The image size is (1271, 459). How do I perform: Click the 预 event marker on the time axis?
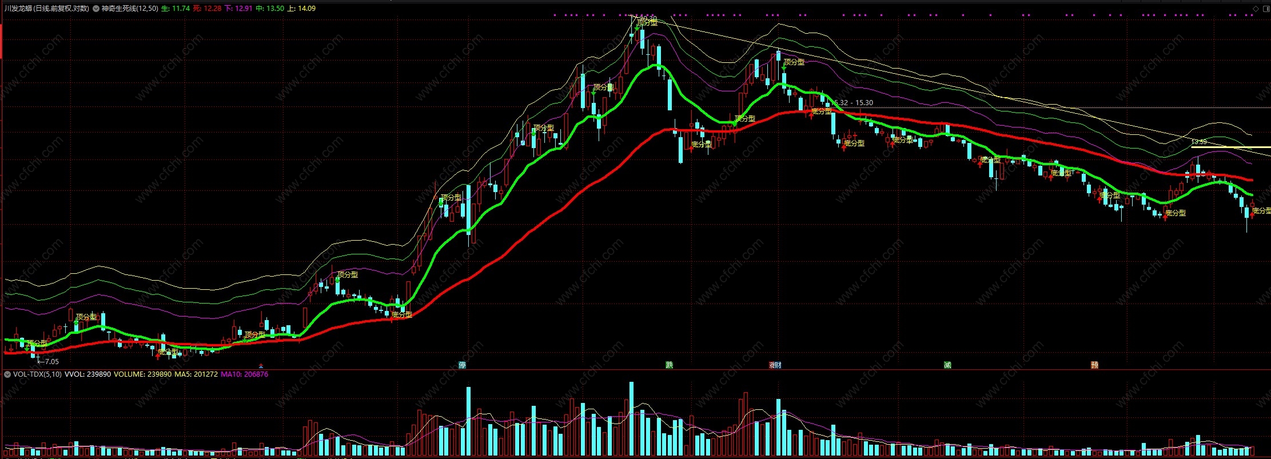1094,365
